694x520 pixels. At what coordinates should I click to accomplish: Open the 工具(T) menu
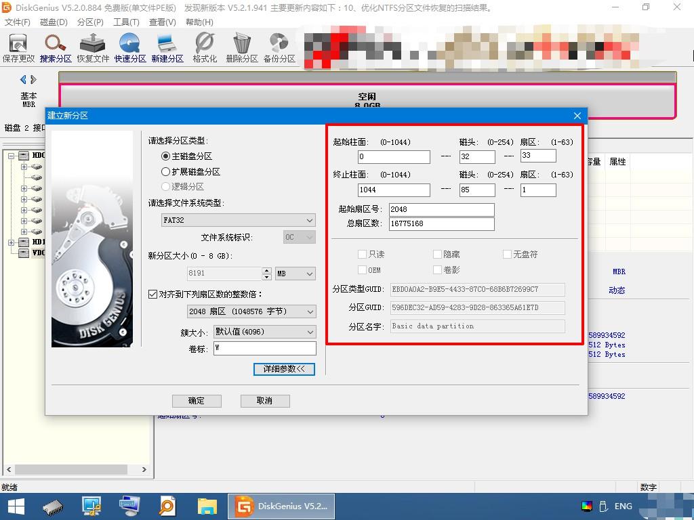[127, 22]
